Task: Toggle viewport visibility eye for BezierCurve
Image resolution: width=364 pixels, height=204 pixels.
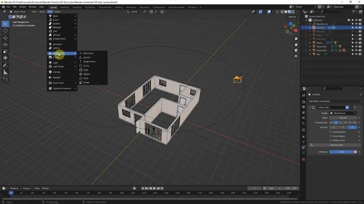Action: pyautogui.click(x=357, y=24)
